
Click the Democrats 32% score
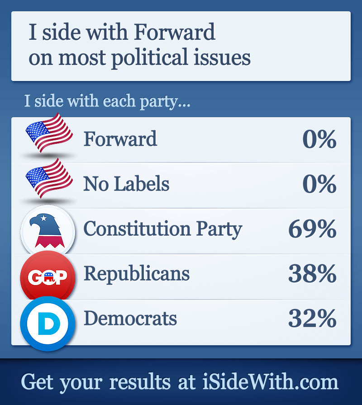[312, 319]
